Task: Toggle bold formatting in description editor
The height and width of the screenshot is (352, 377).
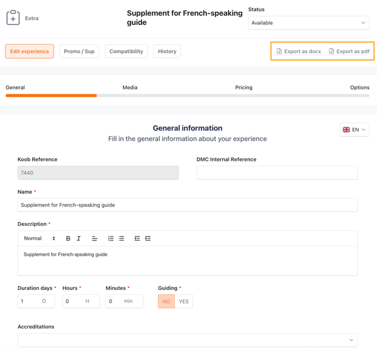Action: [68, 239]
